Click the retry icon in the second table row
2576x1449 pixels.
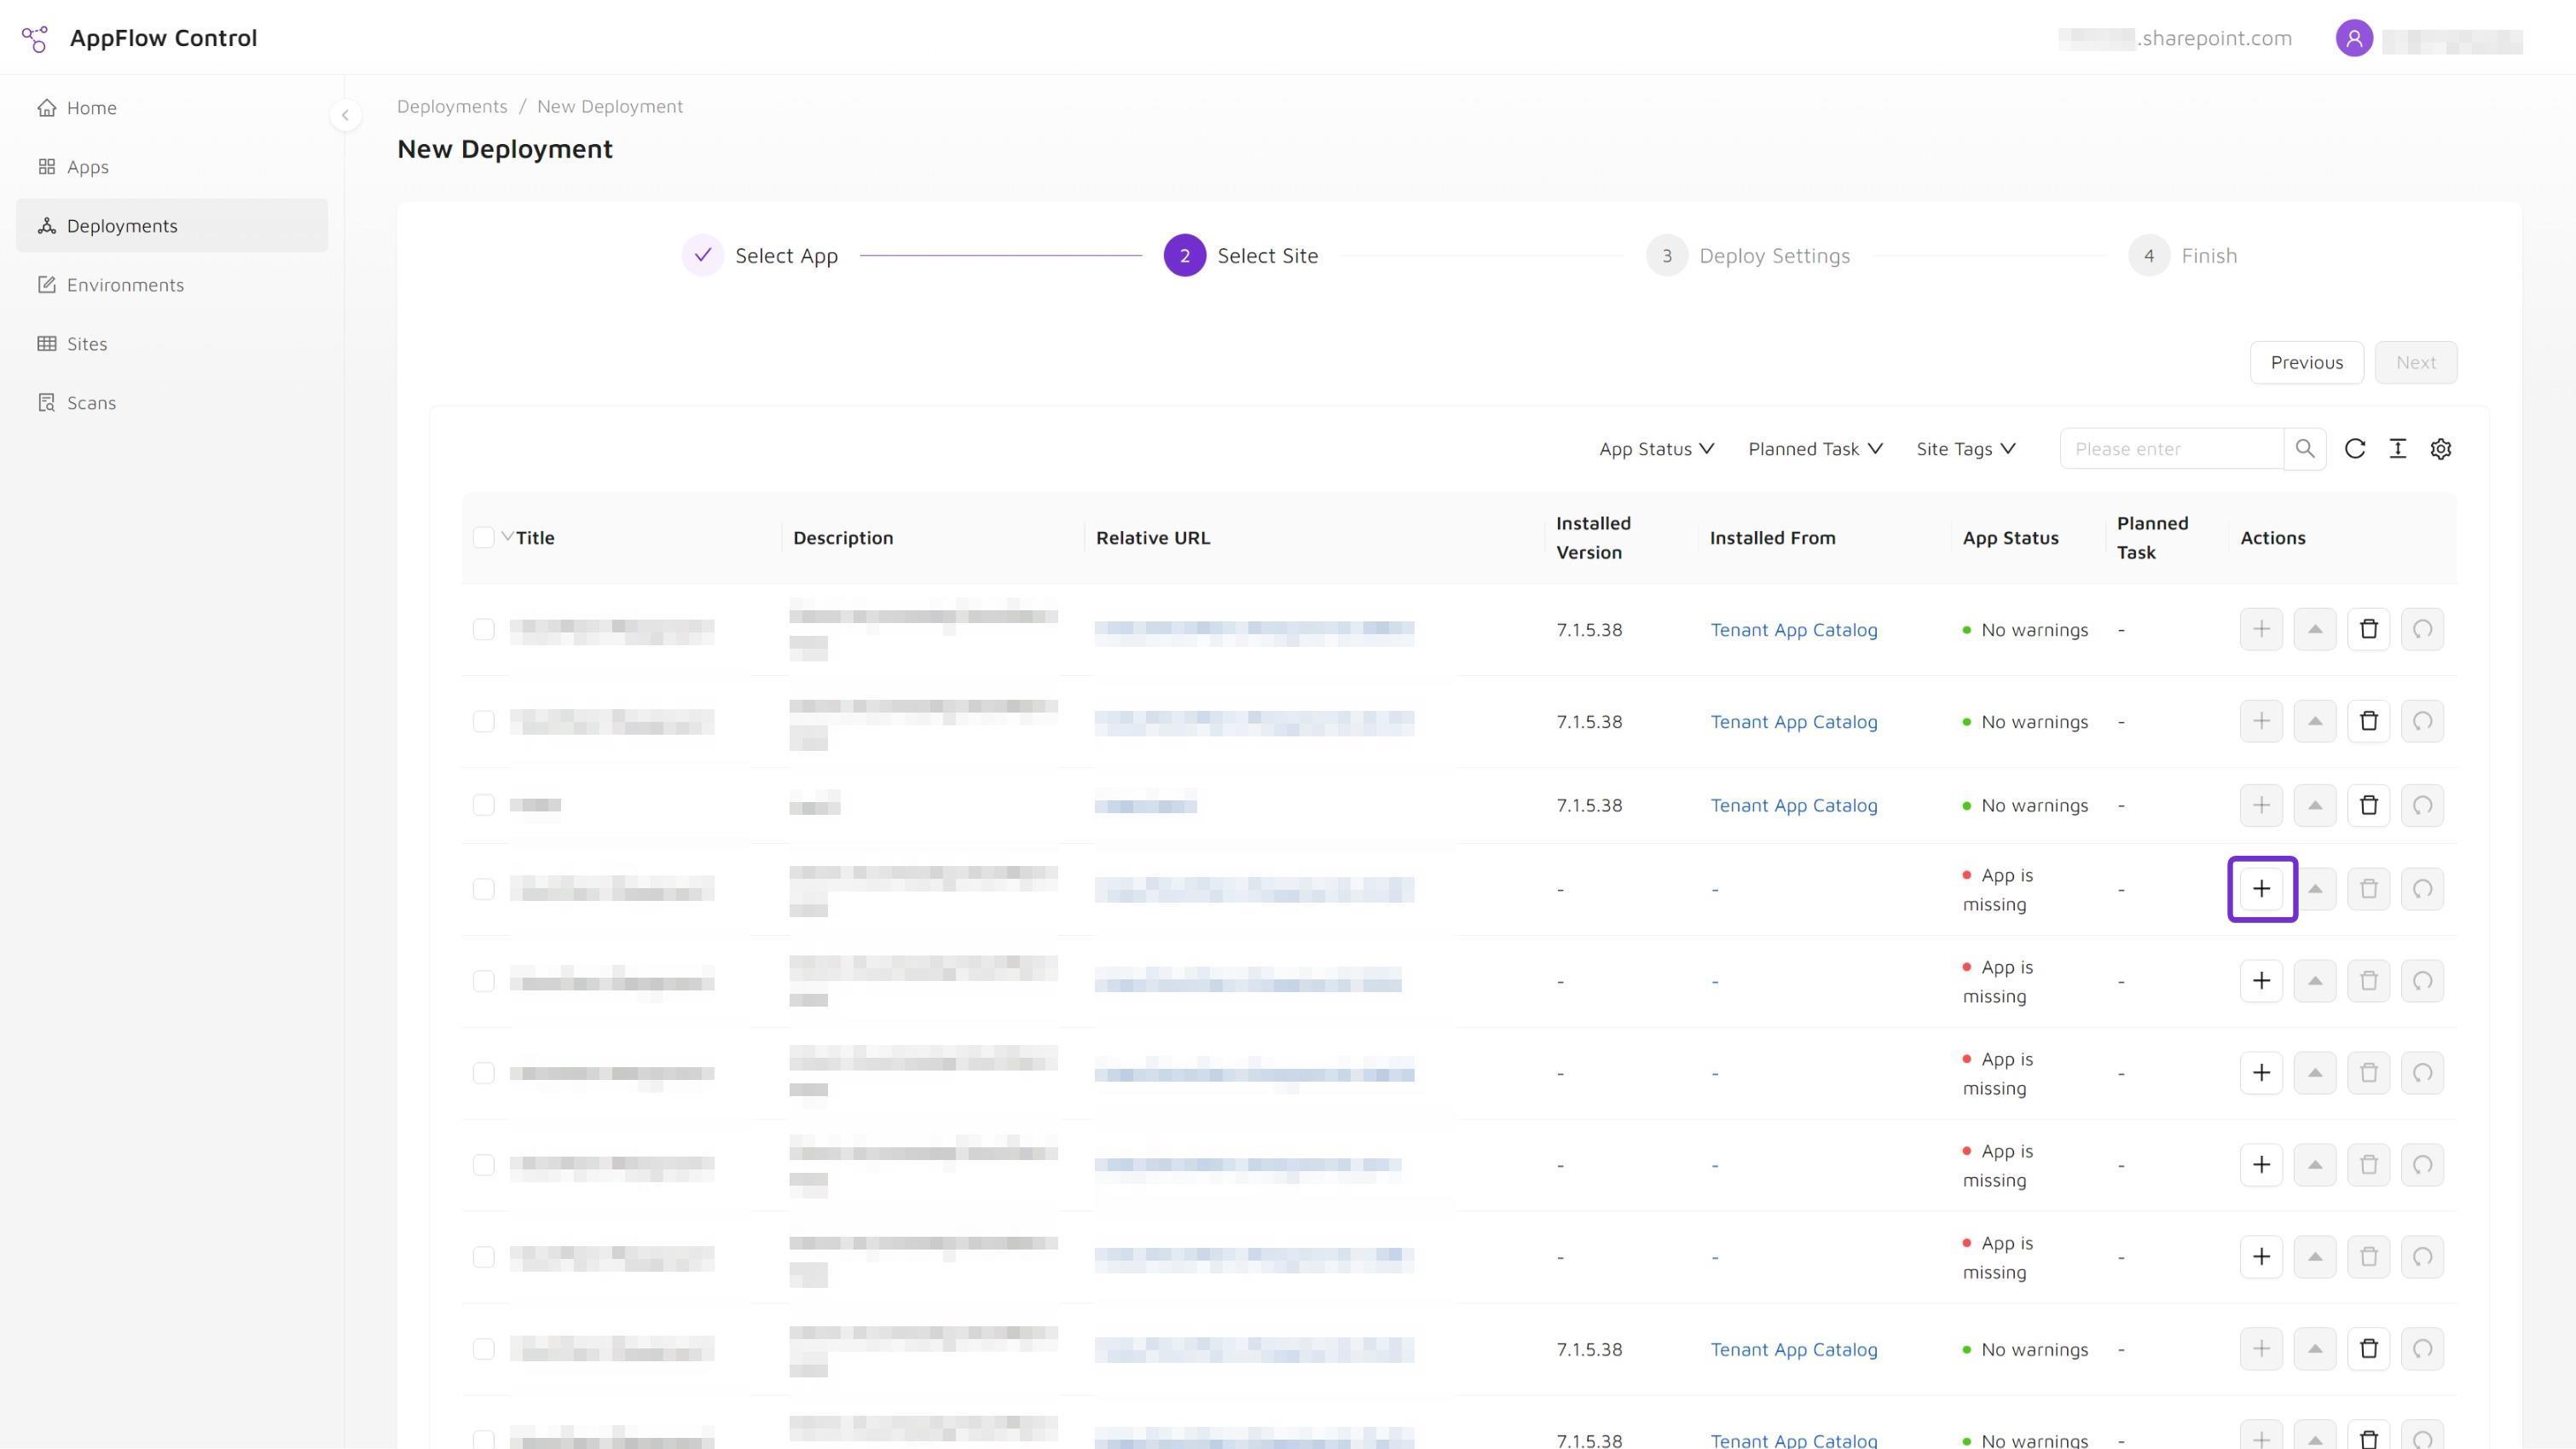point(2423,721)
